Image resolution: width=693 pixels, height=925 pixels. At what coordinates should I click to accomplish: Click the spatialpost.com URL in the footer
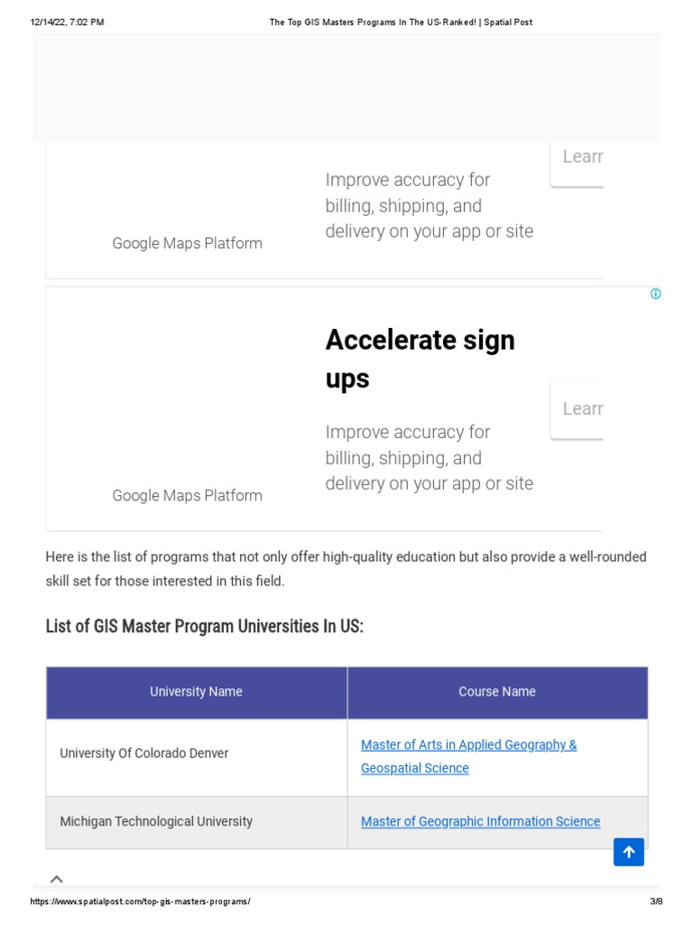pos(140,902)
